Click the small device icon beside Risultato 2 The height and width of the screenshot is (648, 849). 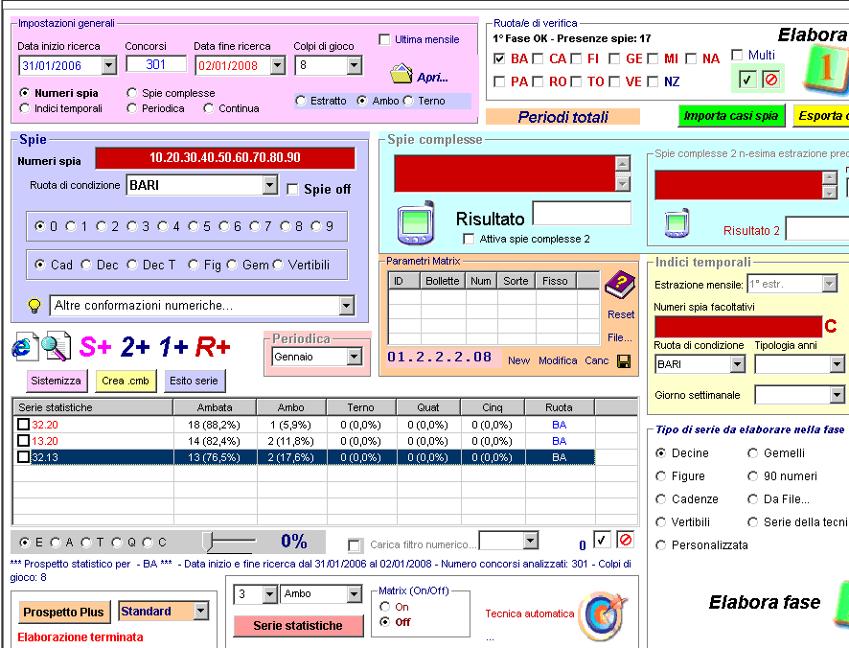click(677, 223)
